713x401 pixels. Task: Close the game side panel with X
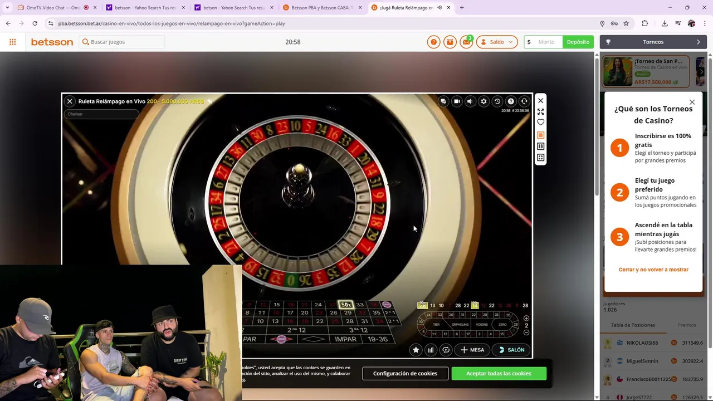pyautogui.click(x=540, y=101)
